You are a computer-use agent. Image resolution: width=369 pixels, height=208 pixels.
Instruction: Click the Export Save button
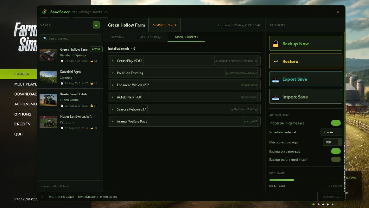click(306, 79)
